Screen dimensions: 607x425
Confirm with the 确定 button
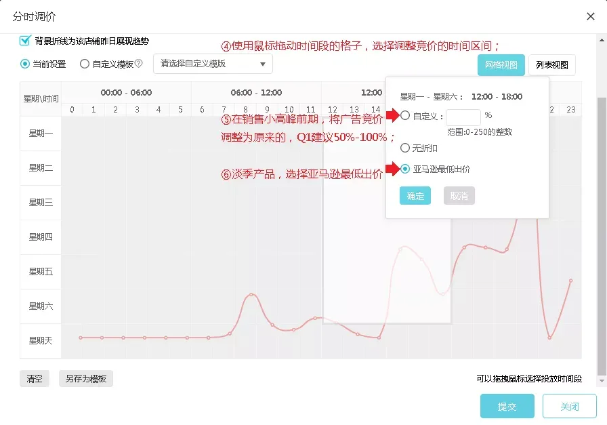[415, 196]
